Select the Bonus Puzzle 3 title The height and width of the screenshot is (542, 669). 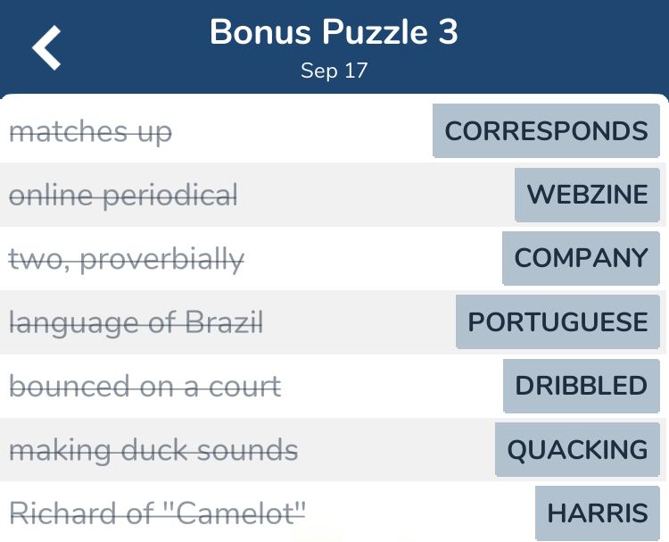(x=334, y=33)
